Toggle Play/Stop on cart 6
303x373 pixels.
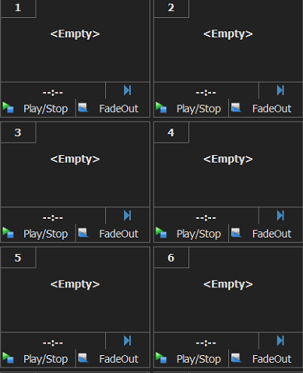coord(191,359)
